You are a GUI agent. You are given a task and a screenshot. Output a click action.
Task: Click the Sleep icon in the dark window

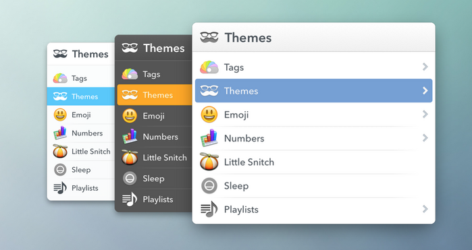130,179
